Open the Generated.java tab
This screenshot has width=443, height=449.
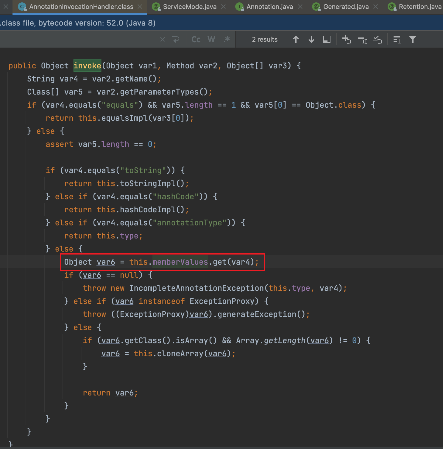[x=346, y=7]
